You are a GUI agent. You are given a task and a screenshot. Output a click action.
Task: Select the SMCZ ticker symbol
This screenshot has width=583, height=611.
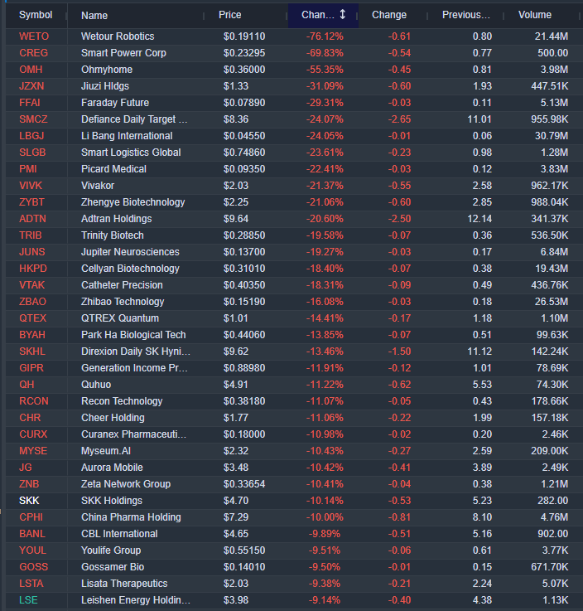point(33,119)
